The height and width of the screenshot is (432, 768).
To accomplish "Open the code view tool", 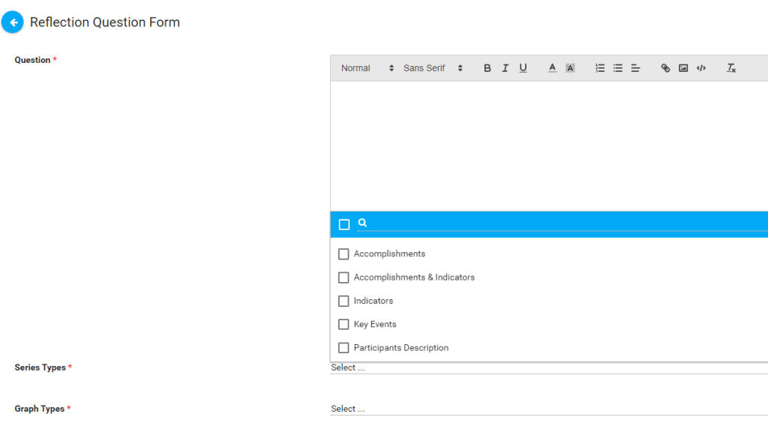I will (x=700, y=67).
